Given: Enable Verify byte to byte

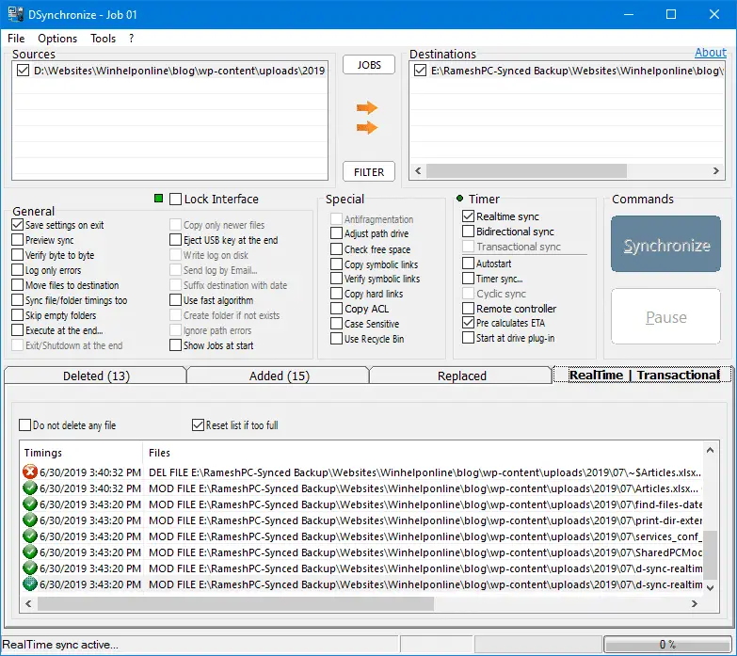Looking at the screenshot, I should [17, 255].
